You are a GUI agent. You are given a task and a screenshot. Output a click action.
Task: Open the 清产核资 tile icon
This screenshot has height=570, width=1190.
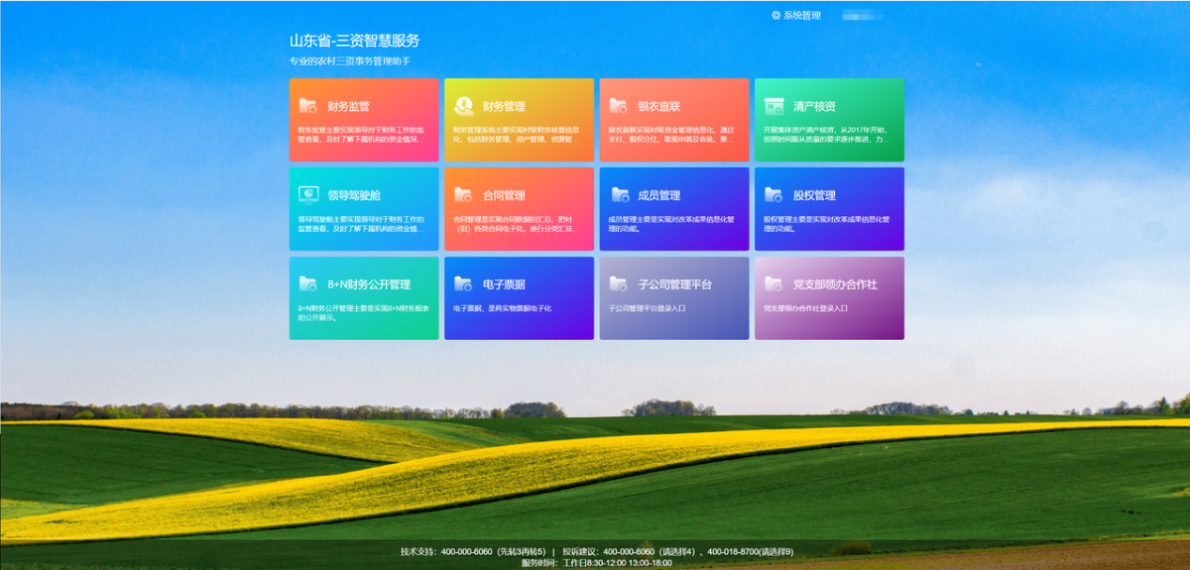pos(772,106)
